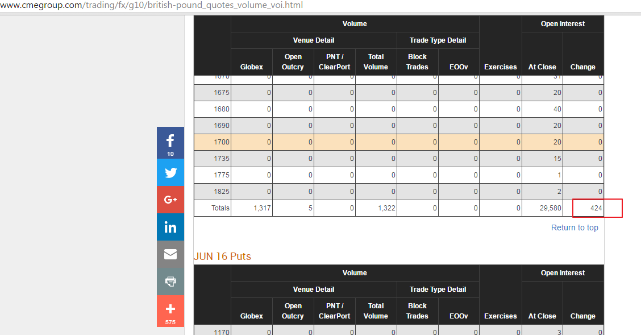
Task: Select Totals Open Outcry value 5
Action: [310, 208]
